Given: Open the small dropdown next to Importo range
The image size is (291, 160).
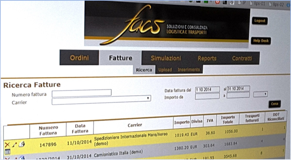Looking at the screenshot, I should 261,94.
